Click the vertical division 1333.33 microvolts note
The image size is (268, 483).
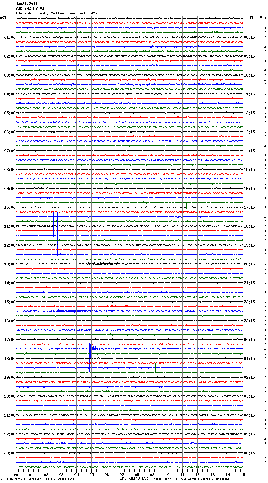40,479
